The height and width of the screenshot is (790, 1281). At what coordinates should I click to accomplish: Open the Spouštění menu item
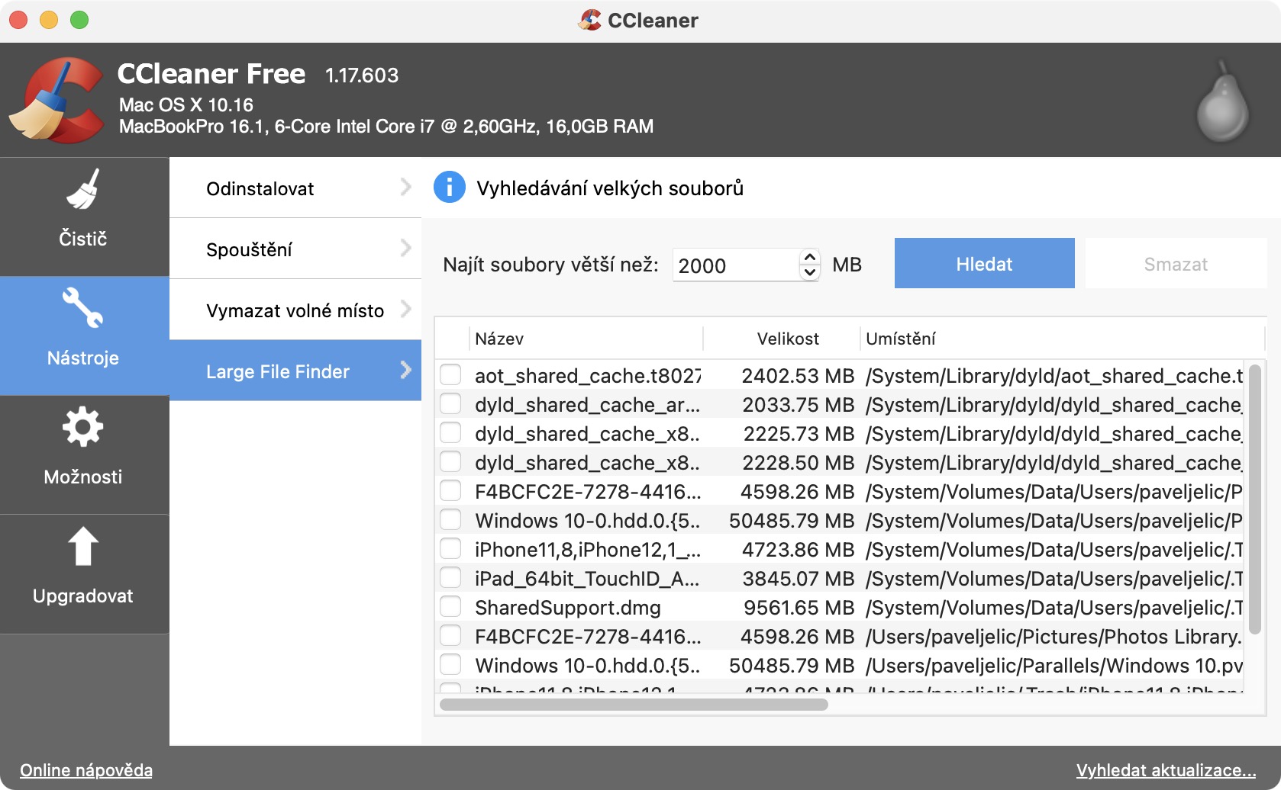[x=295, y=249]
